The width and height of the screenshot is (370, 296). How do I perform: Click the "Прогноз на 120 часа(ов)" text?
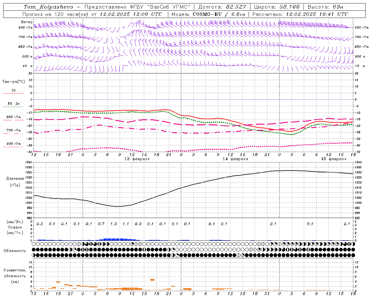coord(55,14)
